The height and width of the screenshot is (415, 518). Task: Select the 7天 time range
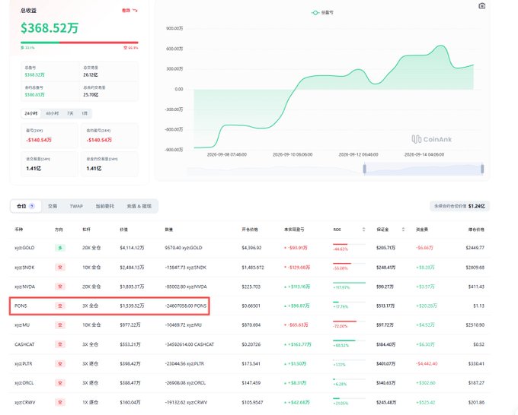pos(70,113)
